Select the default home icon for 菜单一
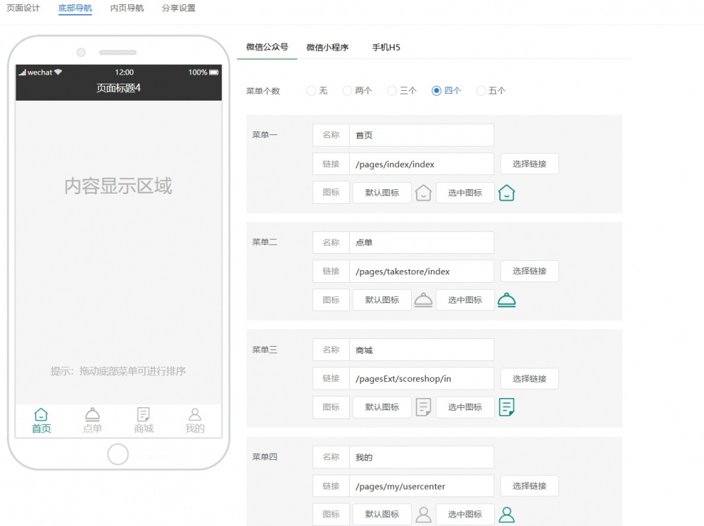Viewport: 704px width, 526px height. pos(423,191)
